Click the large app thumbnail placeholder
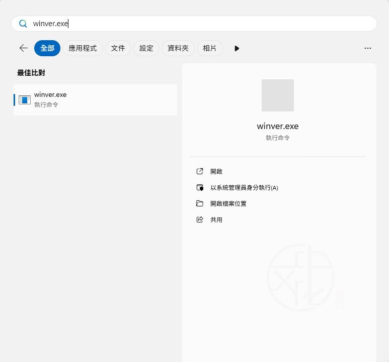Viewport: 389px width, 362px height. [278, 95]
